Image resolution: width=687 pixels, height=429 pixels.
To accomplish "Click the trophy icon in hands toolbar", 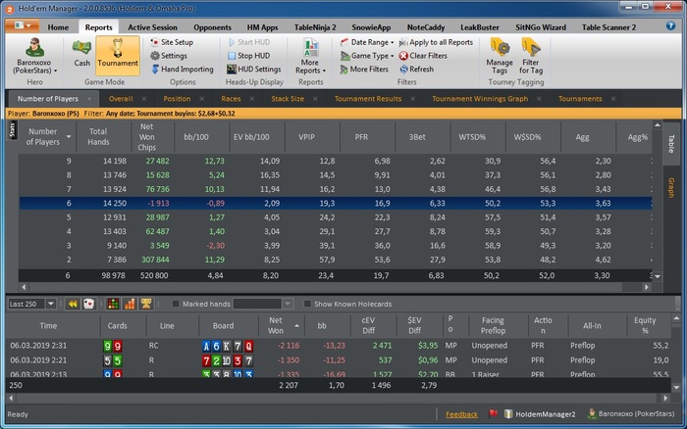I will click(146, 304).
